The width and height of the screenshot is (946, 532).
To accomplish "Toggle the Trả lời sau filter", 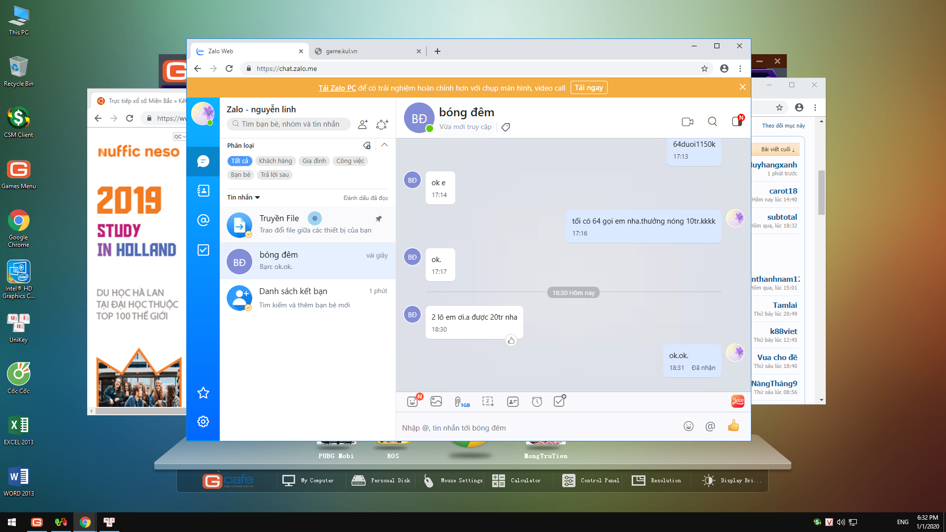I will 274,175.
